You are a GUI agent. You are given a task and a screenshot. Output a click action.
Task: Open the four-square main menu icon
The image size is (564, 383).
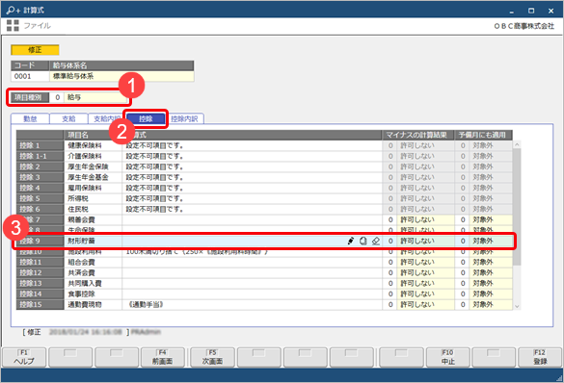[x=13, y=25]
